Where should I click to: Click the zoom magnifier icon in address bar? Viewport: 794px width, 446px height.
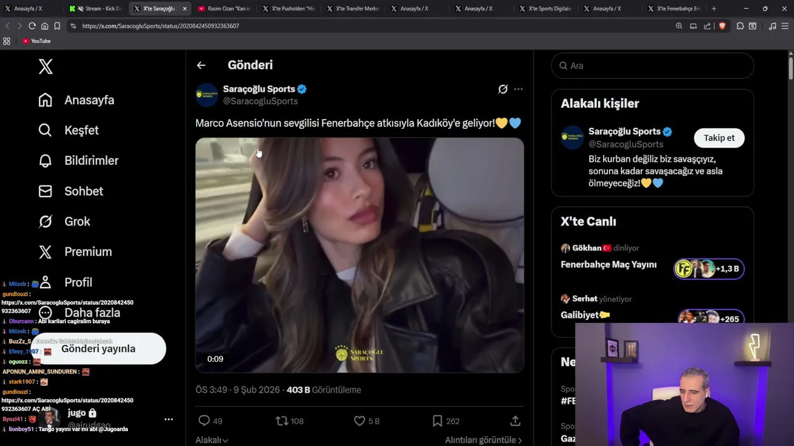coord(679,26)
